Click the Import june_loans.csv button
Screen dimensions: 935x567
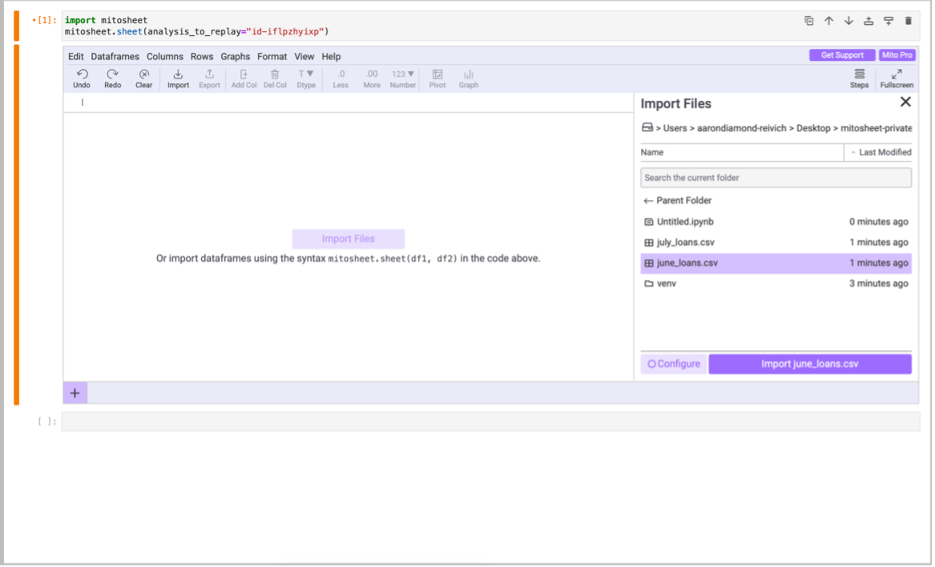pos(809,364)
